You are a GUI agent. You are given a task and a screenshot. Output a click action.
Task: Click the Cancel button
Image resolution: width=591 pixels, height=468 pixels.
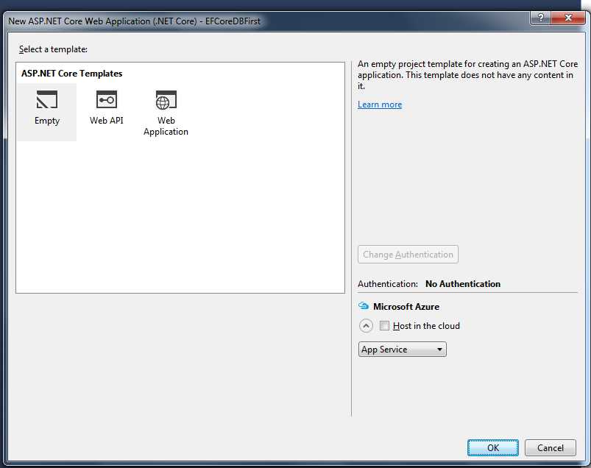tap(551, 447)
